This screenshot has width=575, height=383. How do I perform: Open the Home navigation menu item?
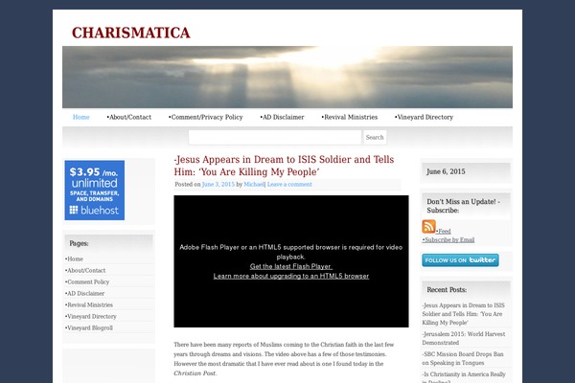pyautogui.click(x=81, y=117)
